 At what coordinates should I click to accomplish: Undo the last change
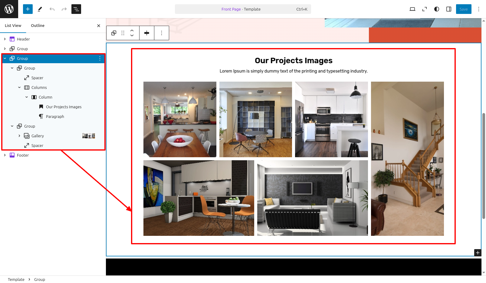(x=52, y=9)
